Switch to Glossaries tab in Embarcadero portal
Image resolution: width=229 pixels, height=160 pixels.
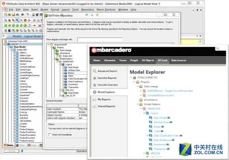(110, 60)
